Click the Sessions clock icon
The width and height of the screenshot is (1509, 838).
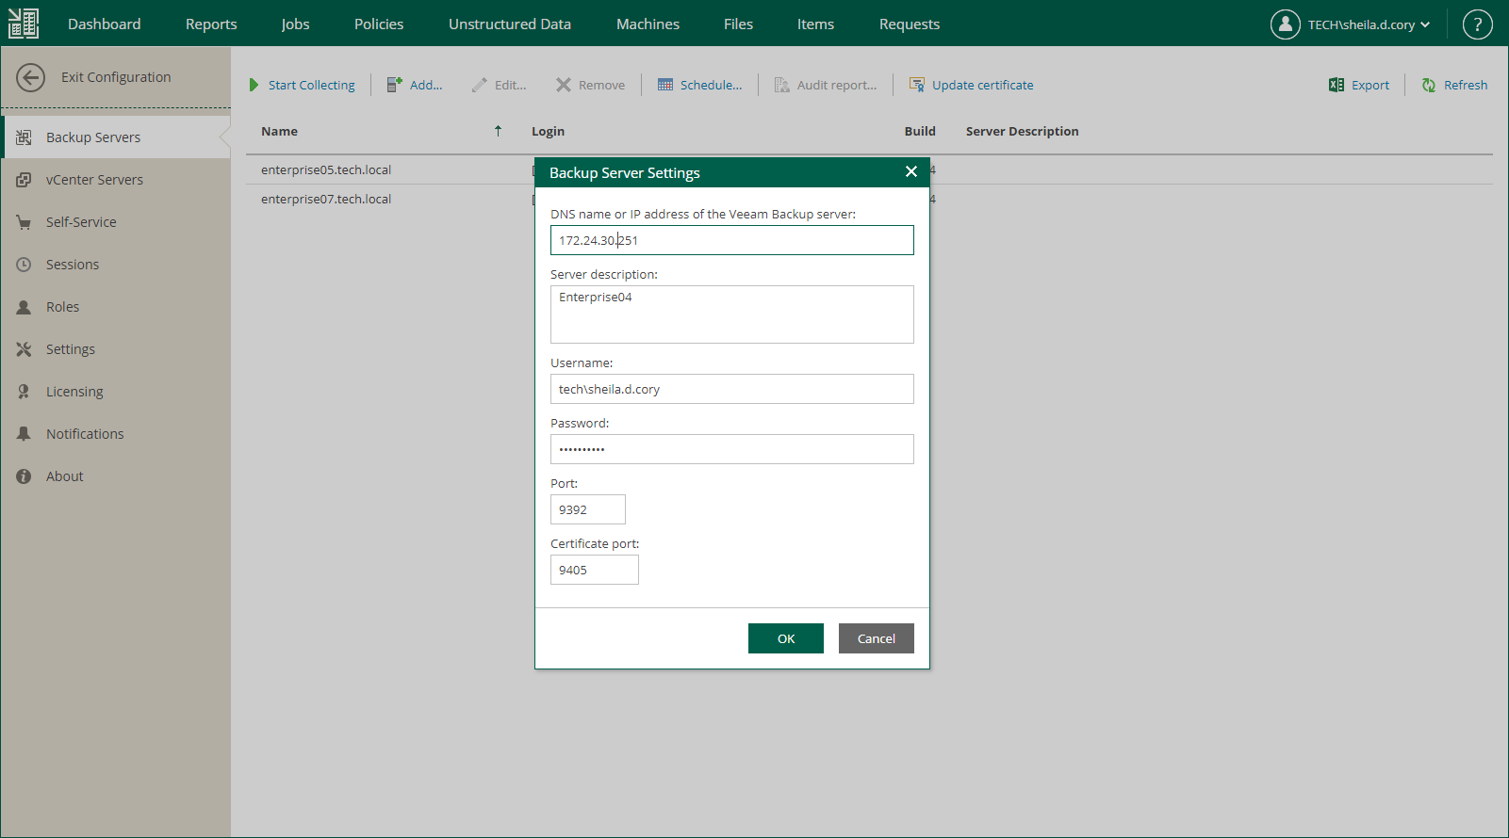pos(24,265)
